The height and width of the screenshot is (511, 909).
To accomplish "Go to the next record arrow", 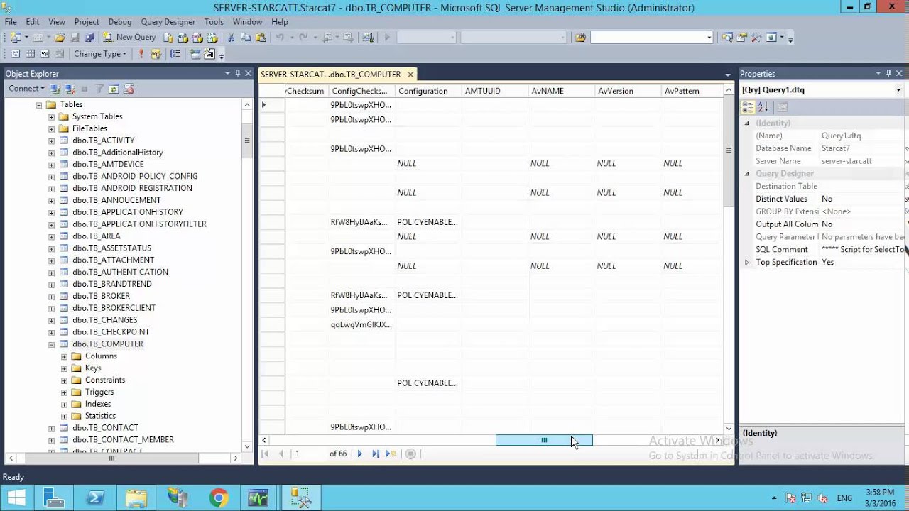I will click(x=359, y=454).
